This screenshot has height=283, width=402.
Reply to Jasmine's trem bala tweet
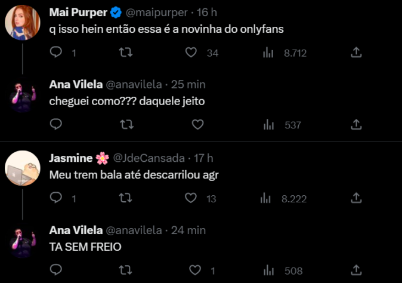click(x=56, y=198)
